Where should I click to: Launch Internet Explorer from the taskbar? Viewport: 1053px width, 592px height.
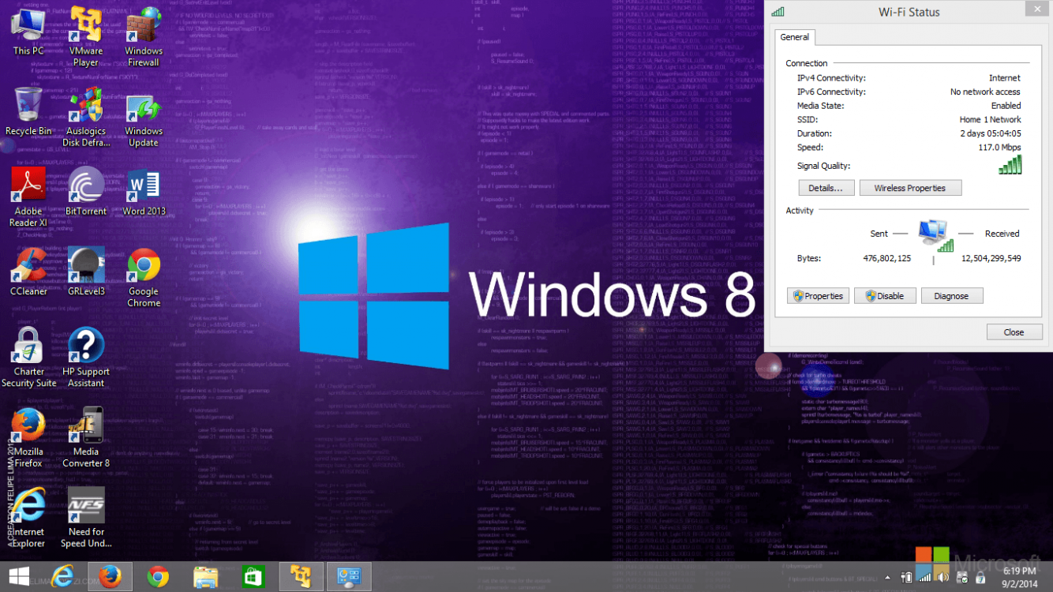tap(62, 577)
